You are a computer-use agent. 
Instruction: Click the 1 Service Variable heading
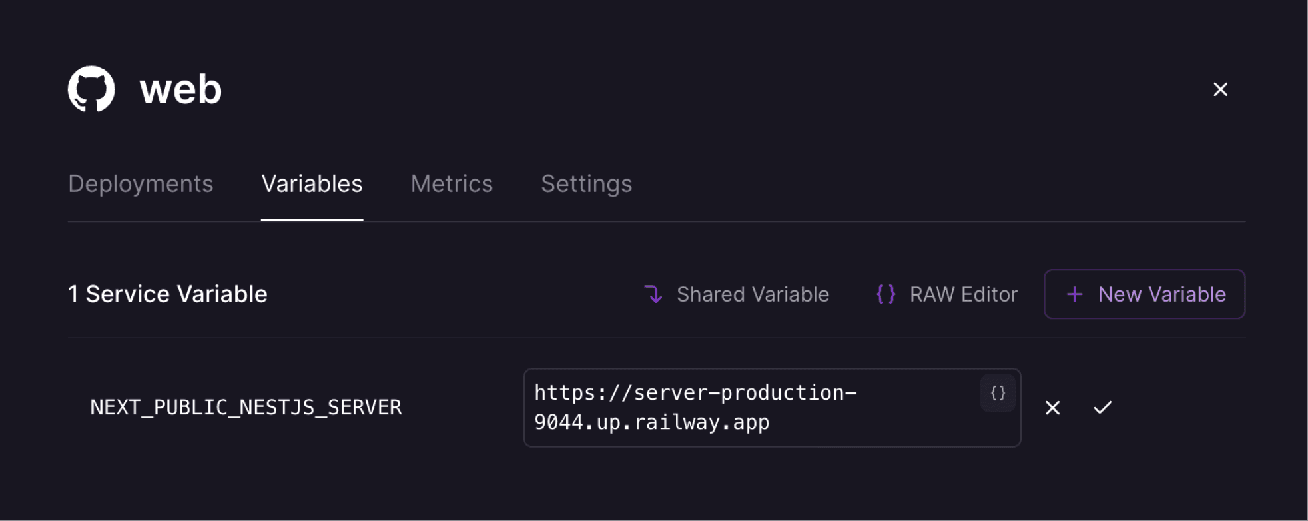click(168, 294)
